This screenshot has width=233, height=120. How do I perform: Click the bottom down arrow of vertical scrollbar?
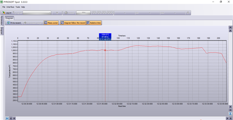pos(230,110)
